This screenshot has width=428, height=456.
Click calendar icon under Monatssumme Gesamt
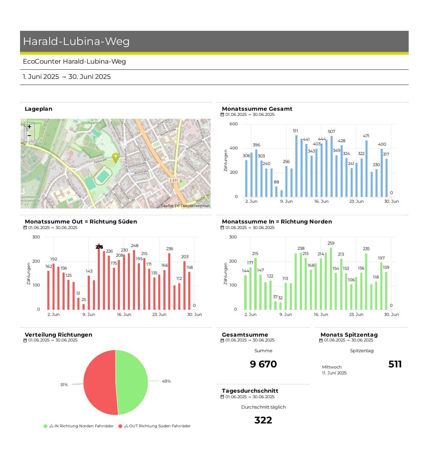pos(222,115)
